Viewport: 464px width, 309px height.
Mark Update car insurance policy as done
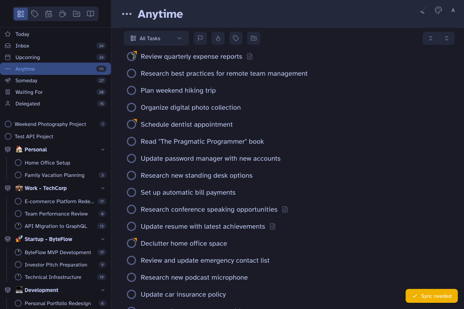[131, 294]
